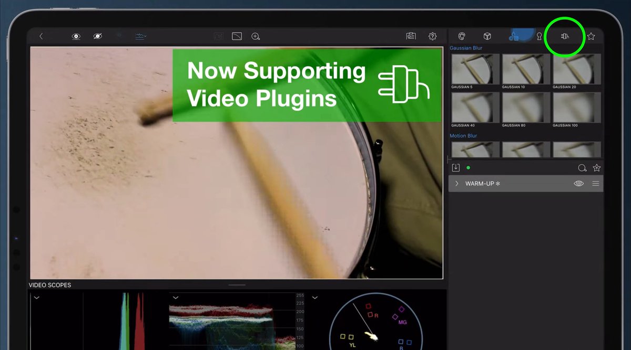Apply the GAUSSIAN 100 blur preset

point(577,108)
